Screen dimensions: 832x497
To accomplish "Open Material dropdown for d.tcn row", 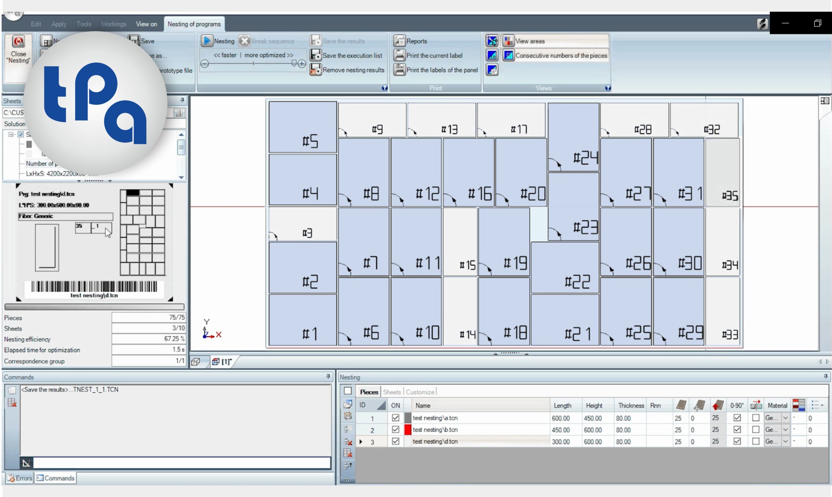I will [x=785, y=441].
